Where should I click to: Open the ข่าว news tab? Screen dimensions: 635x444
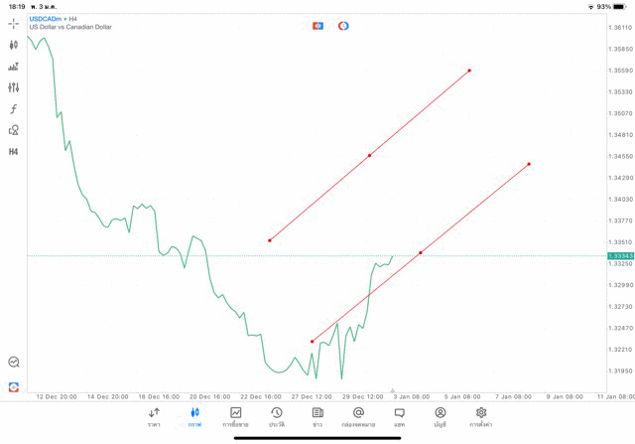point(317,416)
